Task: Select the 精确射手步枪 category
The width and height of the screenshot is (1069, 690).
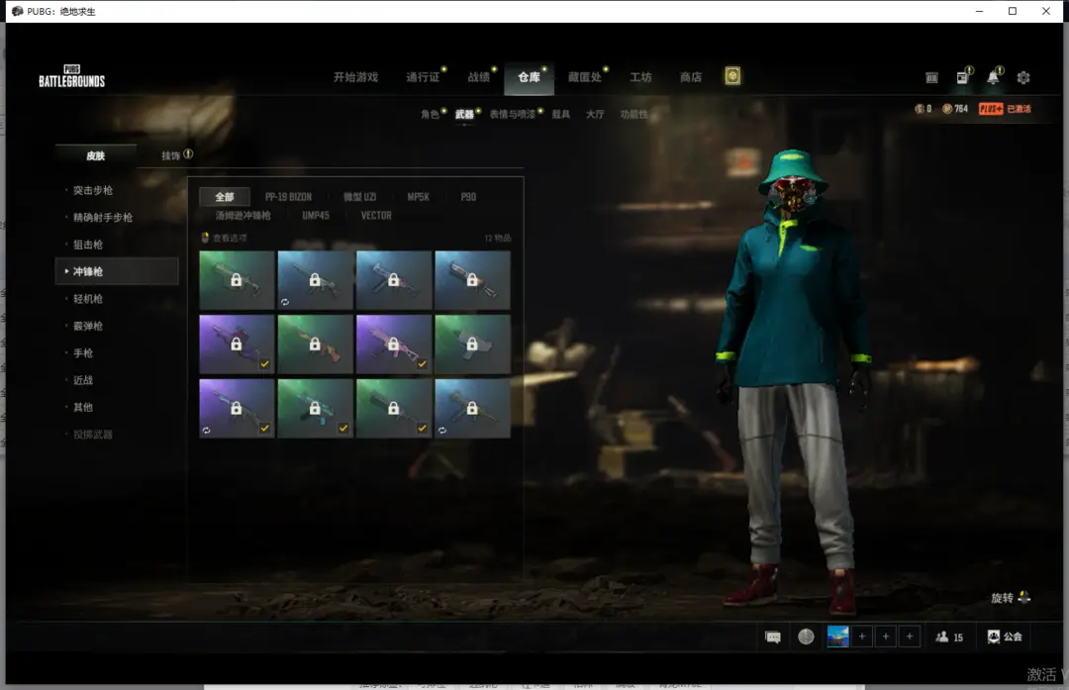Action: (103, 218)
